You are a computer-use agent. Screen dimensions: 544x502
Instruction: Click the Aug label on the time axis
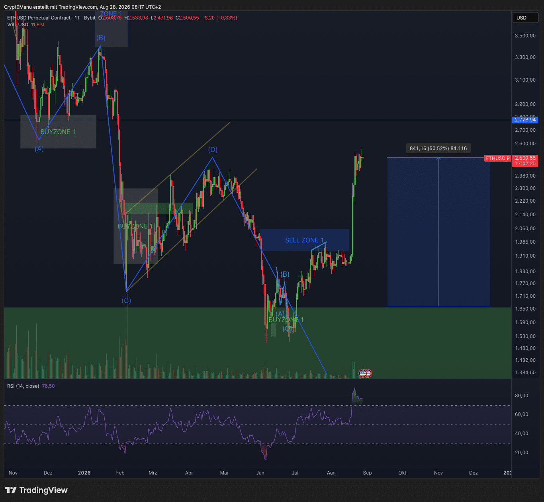coord(331,473)
